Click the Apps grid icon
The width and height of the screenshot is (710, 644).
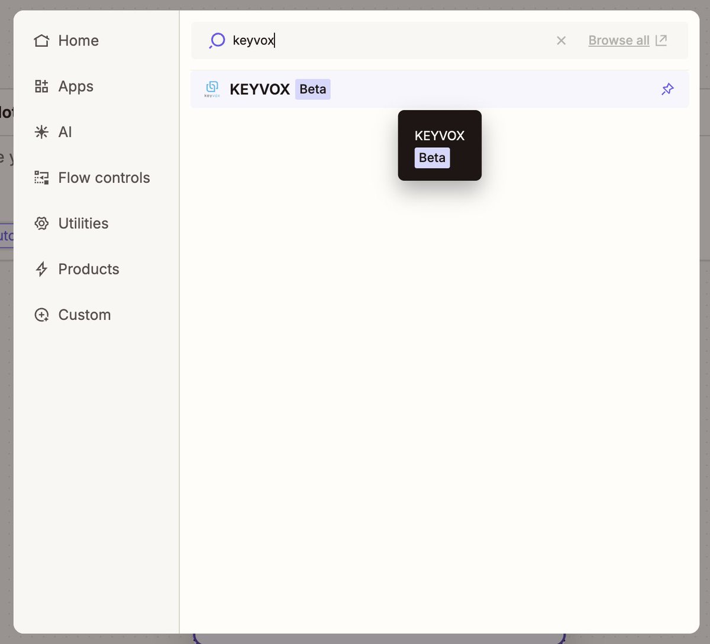(41, 86)
